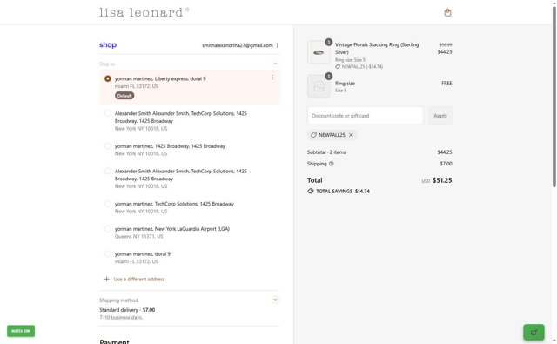Screen dimensions: 557x344
Task: Remove the NEWFALL25 discount code
Action: click(351, 135)
